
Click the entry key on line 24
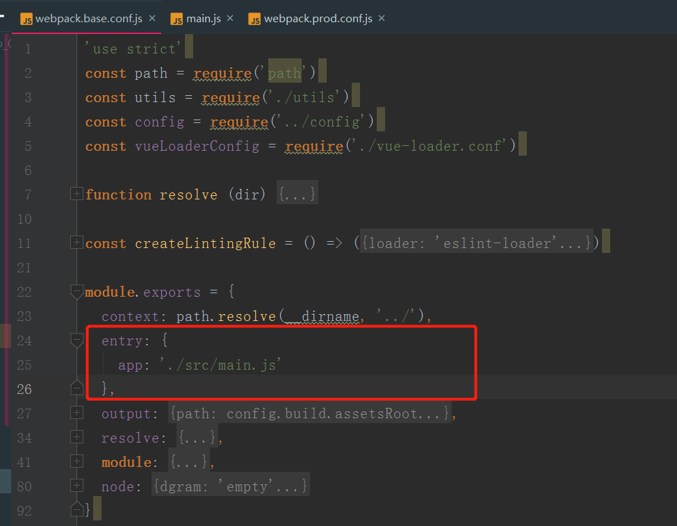[x=122, y=340]
